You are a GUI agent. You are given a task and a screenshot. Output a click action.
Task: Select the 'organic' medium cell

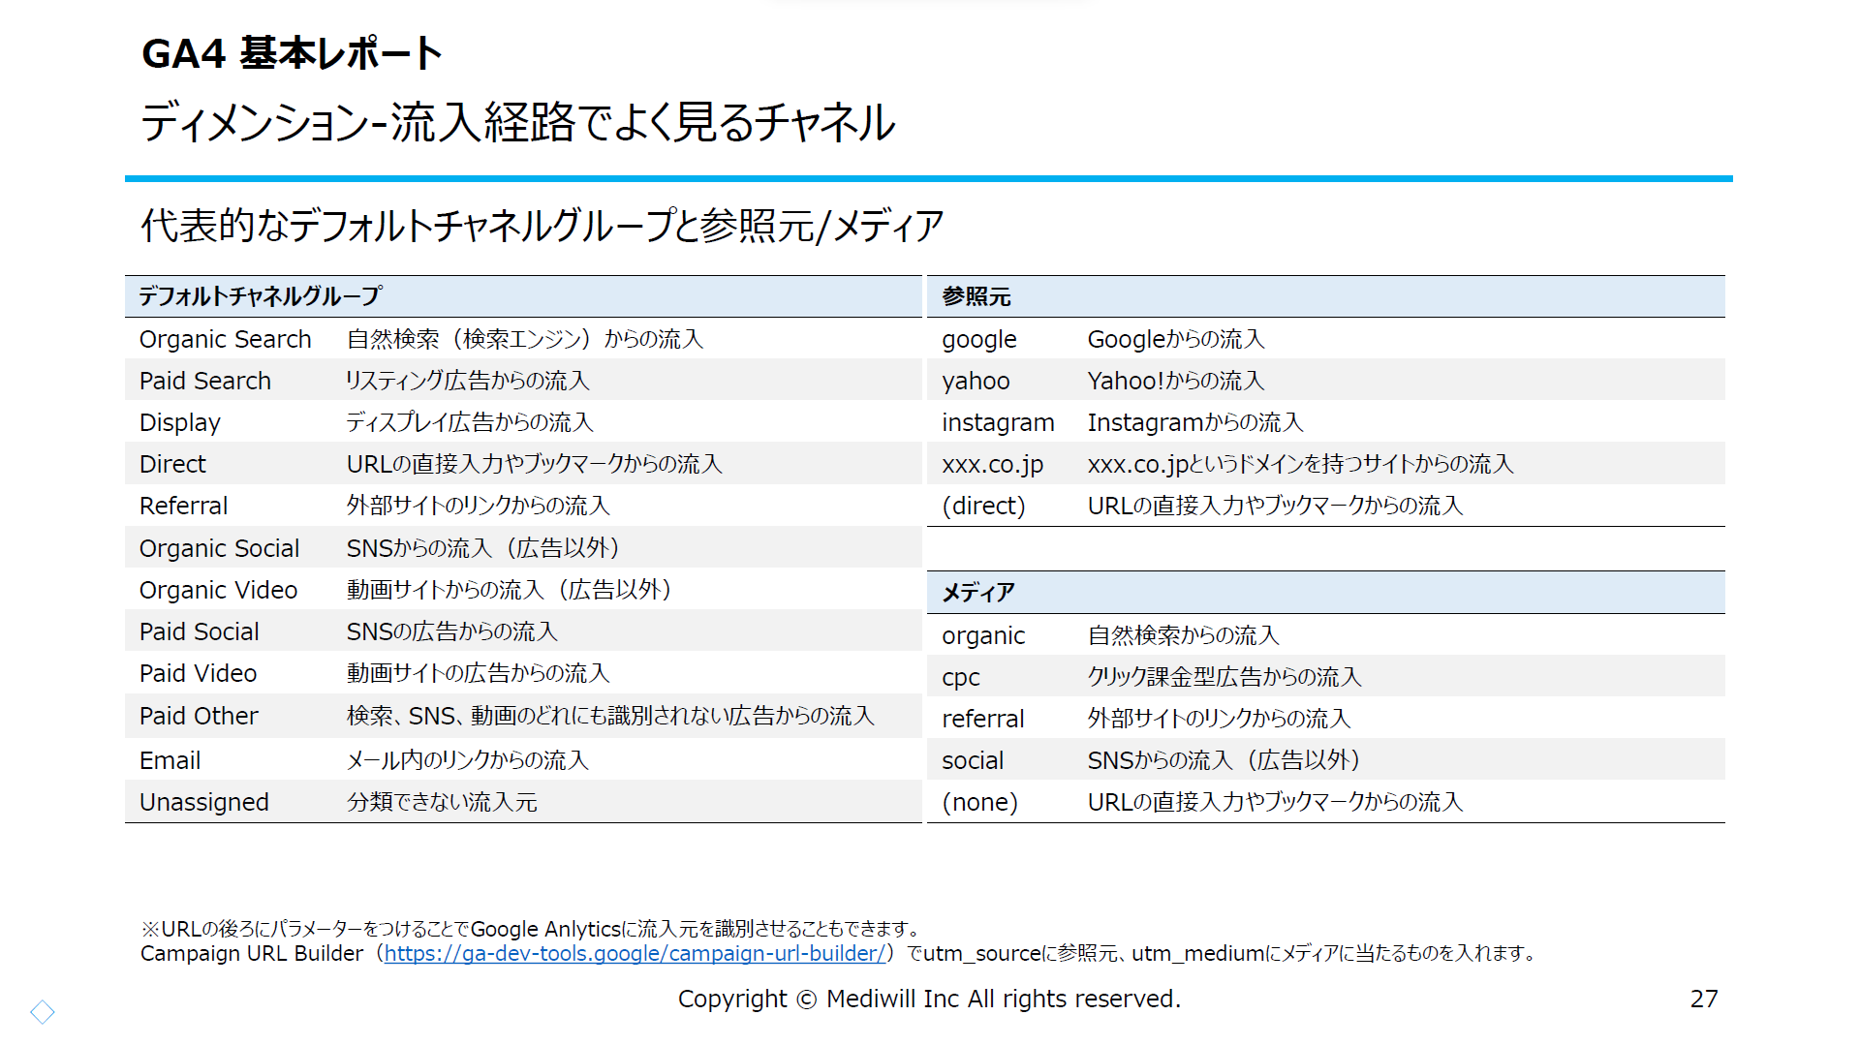983,635
